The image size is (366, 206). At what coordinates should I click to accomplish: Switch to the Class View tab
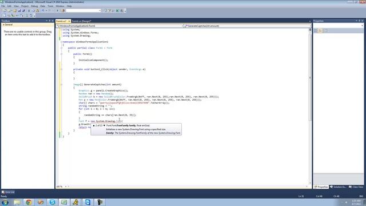pyautogui.click(x=356, y=187)
